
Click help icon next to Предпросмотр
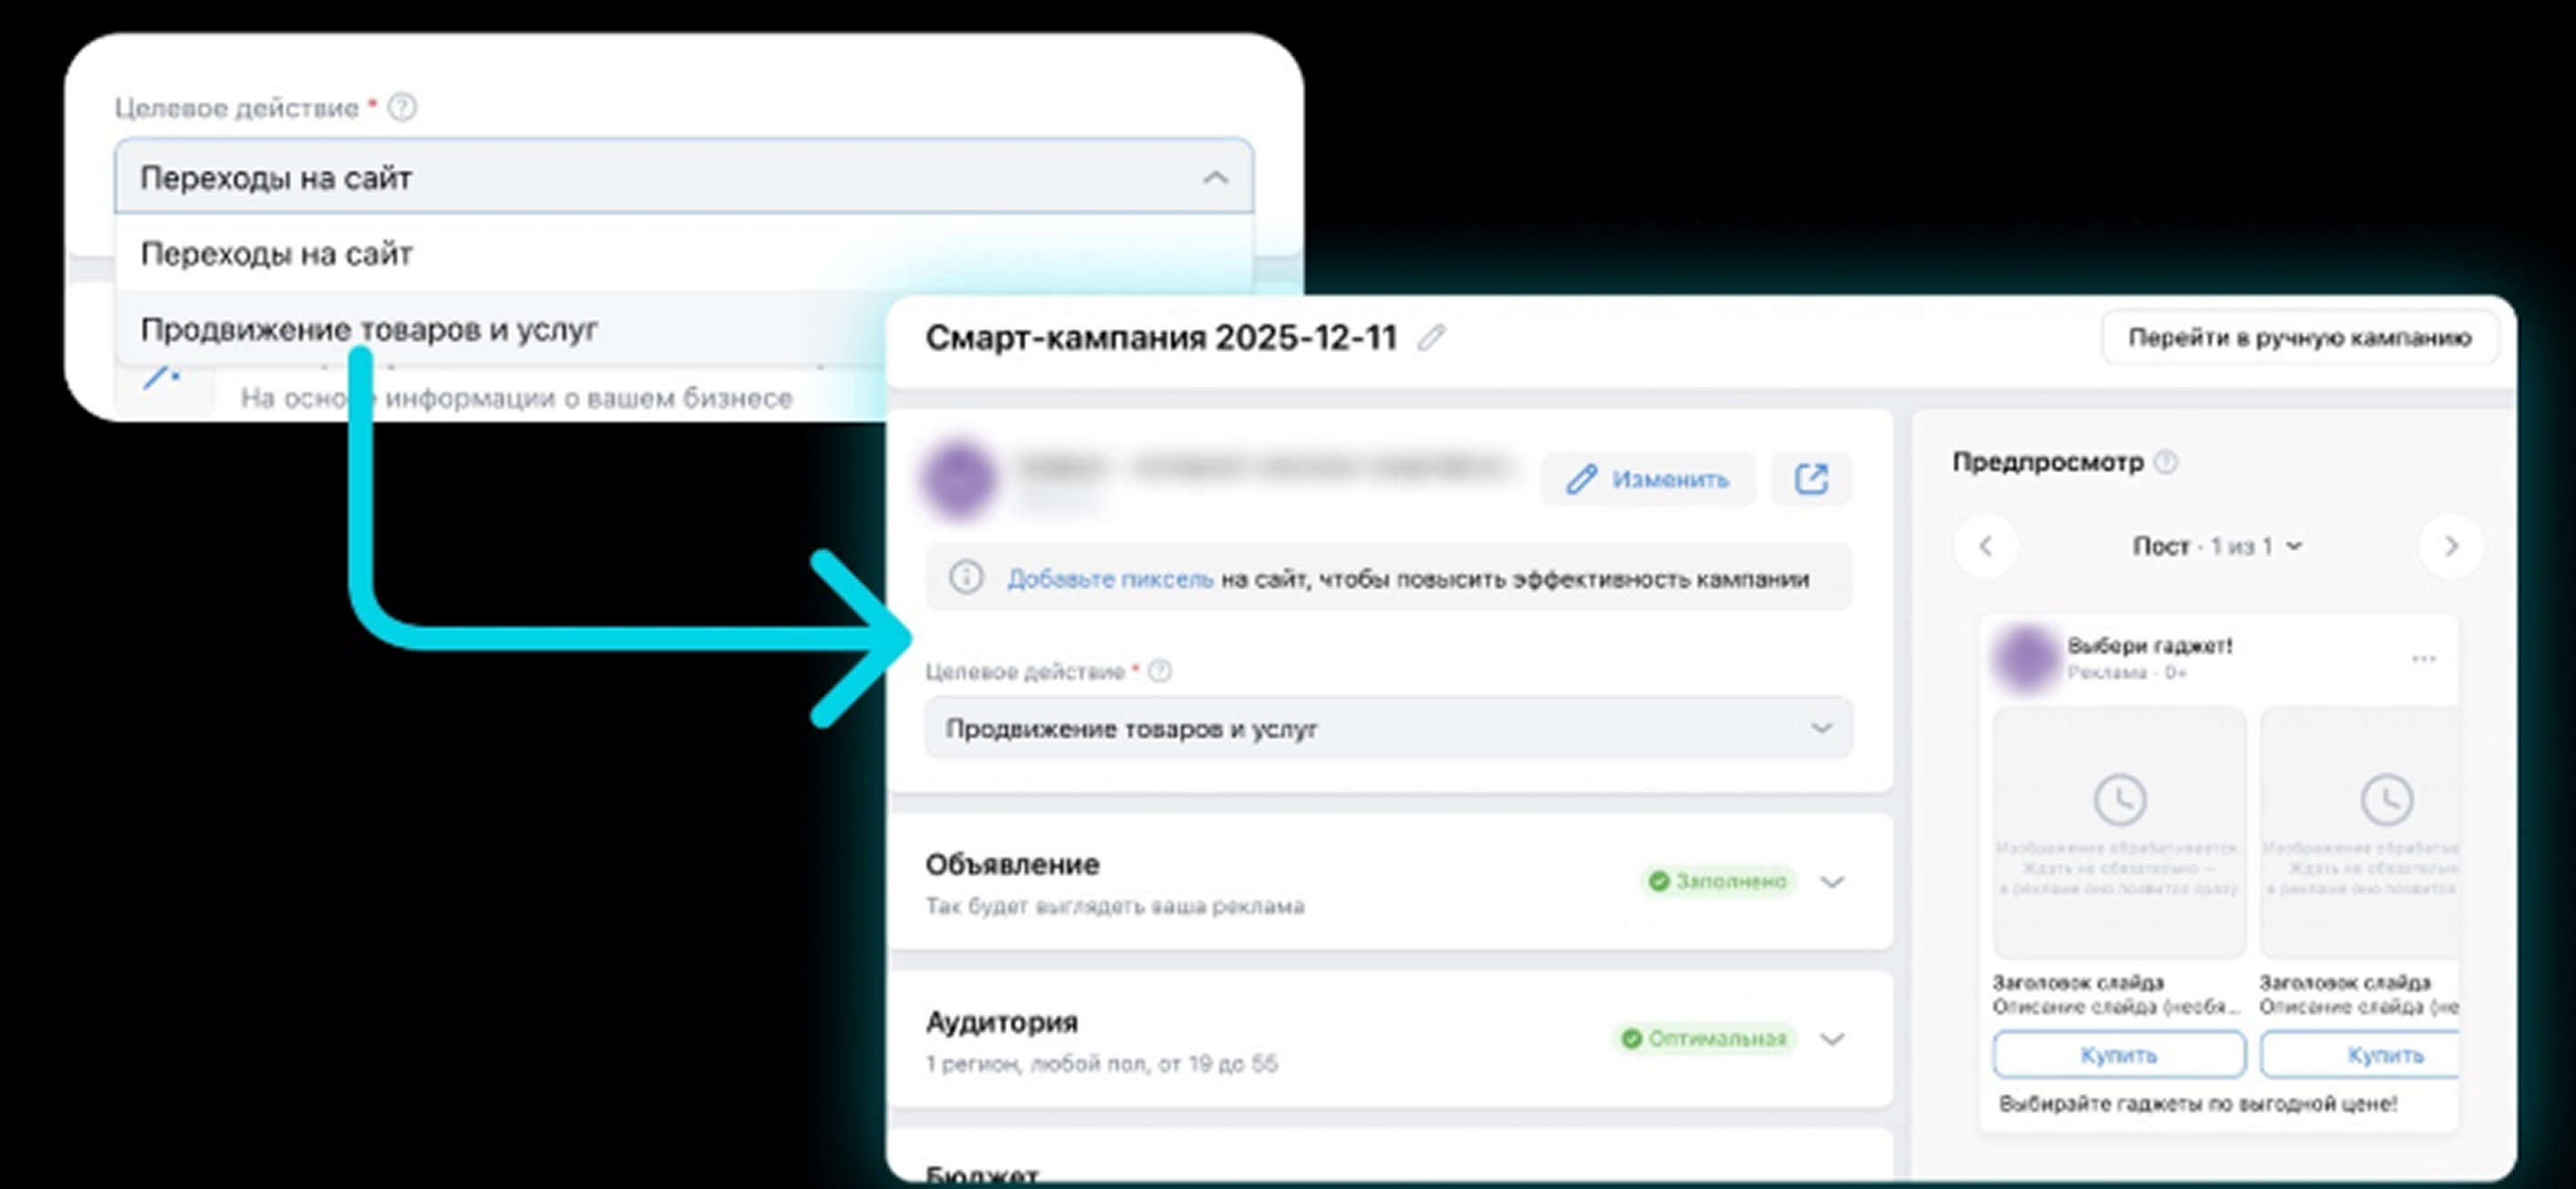2165,462
